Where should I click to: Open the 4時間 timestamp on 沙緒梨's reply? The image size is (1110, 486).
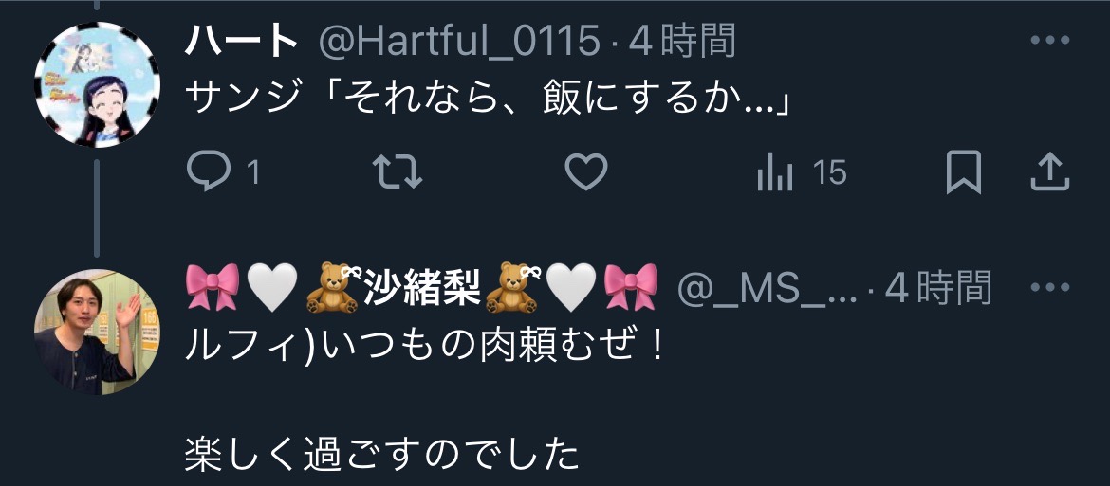tap(937, 289)
